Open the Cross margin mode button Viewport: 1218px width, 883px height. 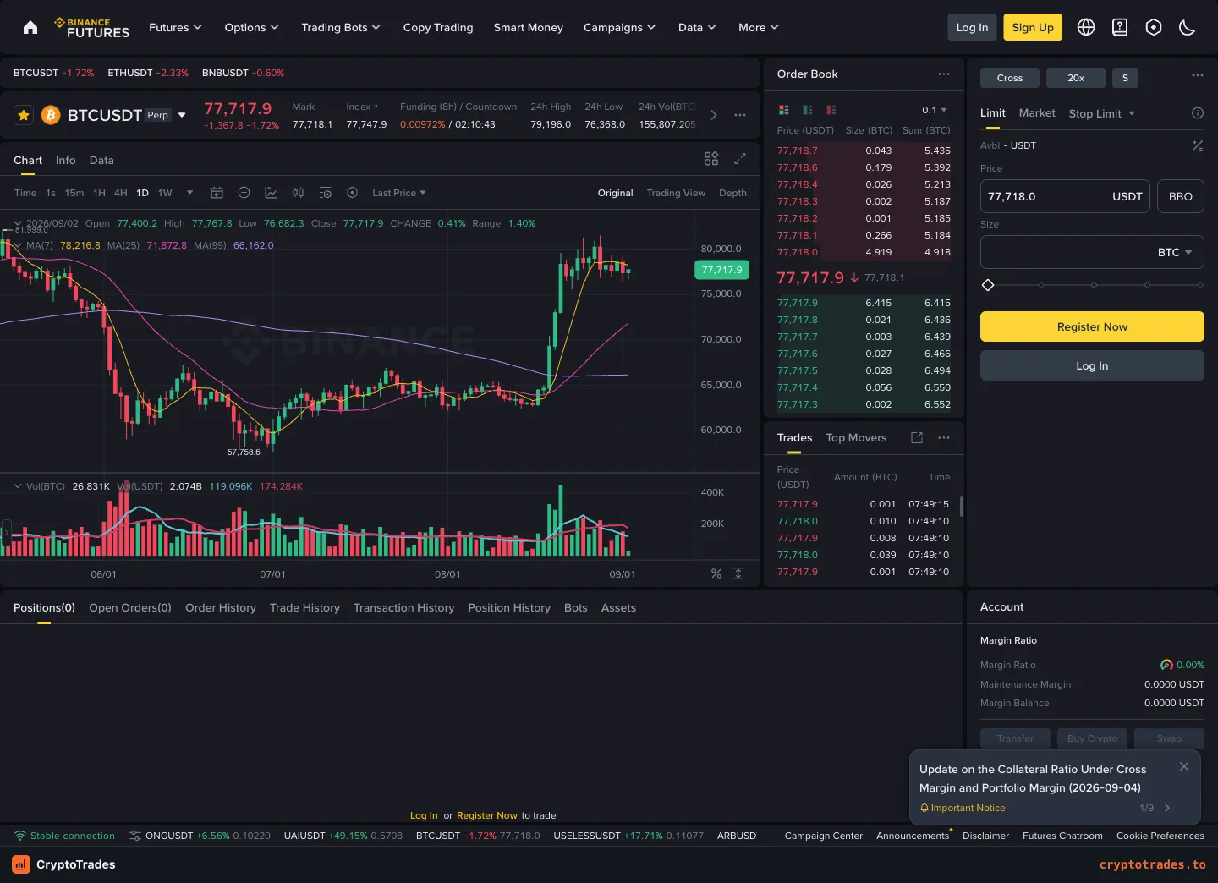(1010, 78)
